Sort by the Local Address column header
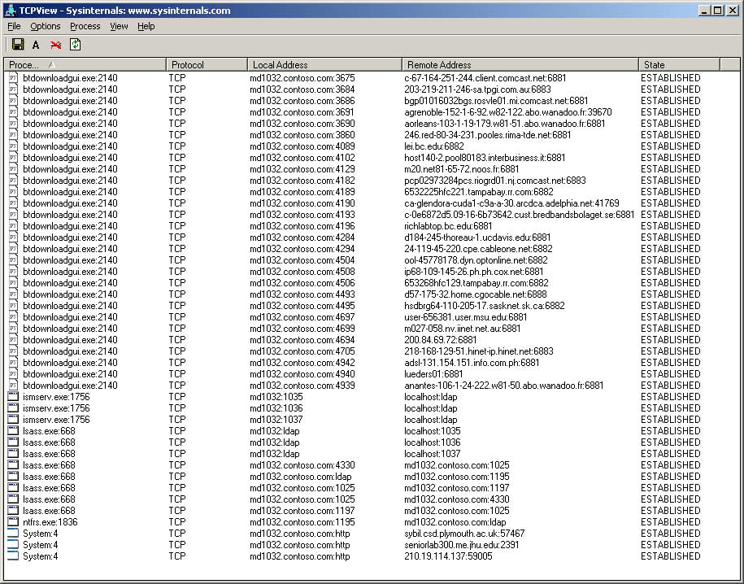The image size is (744, 584). pyautogui.click(x=325, y=64)
